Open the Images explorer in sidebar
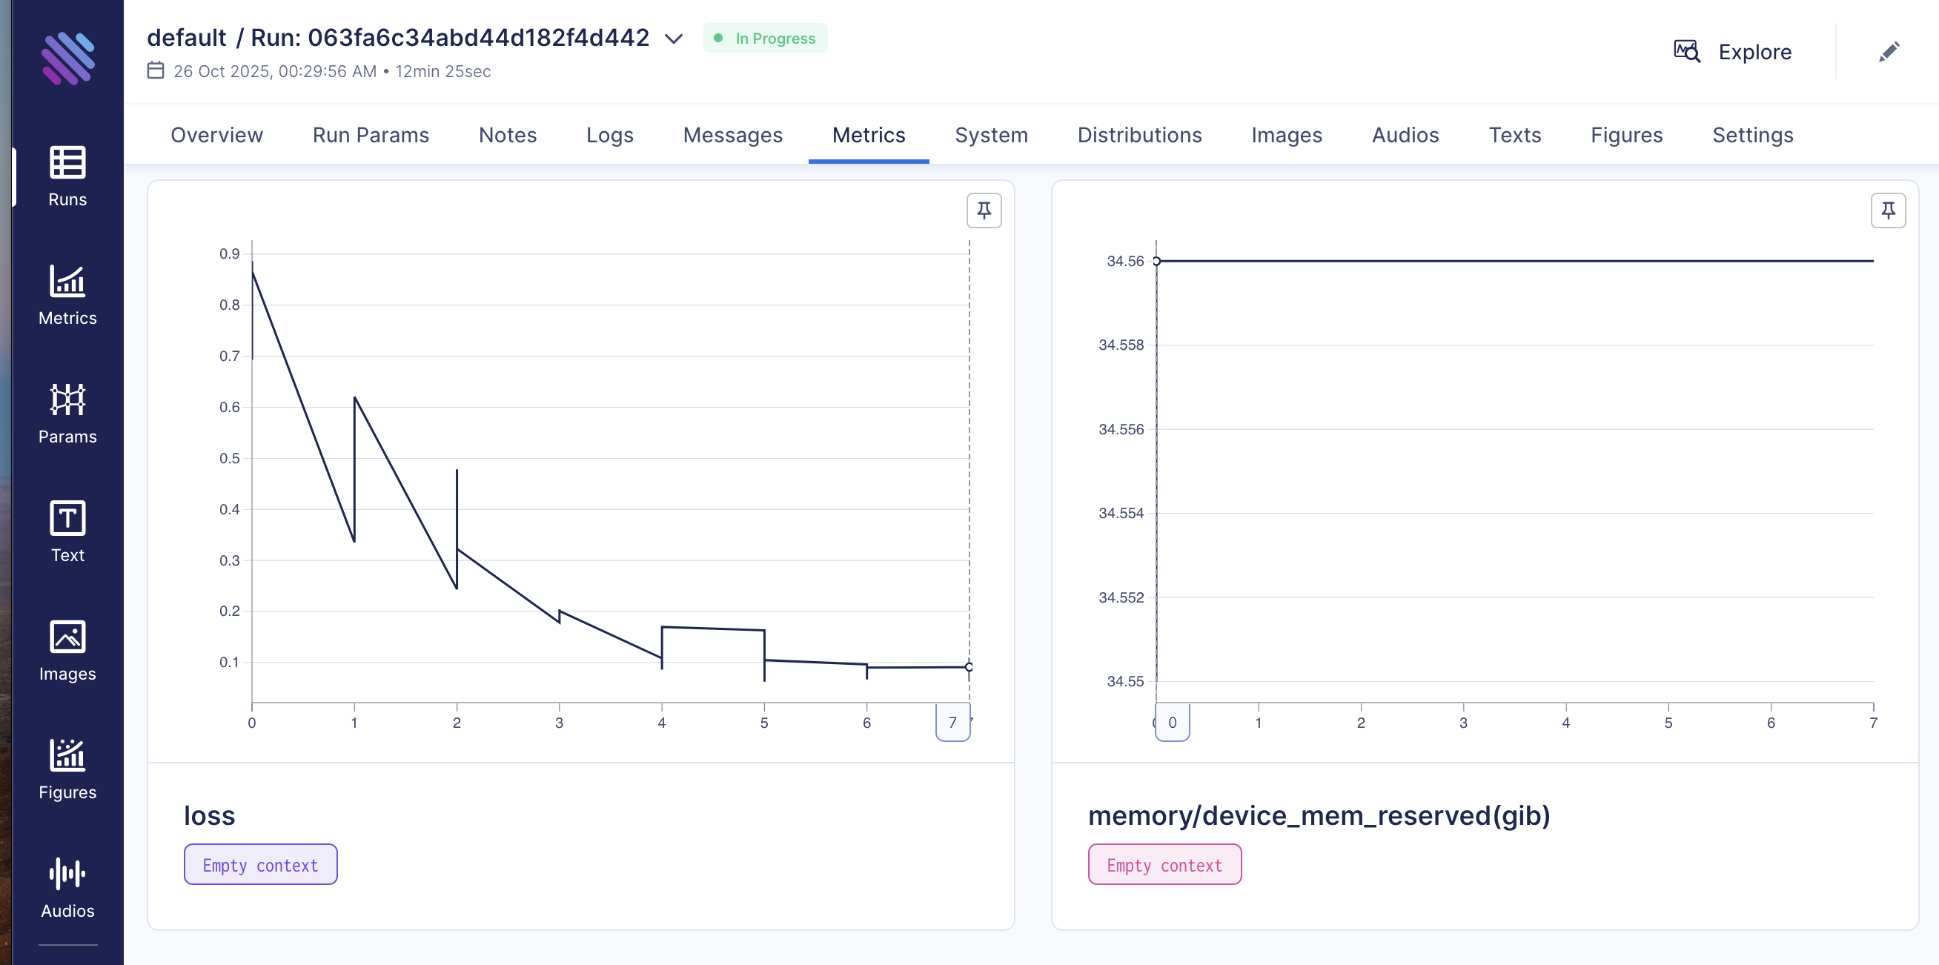 click(67, 650)
